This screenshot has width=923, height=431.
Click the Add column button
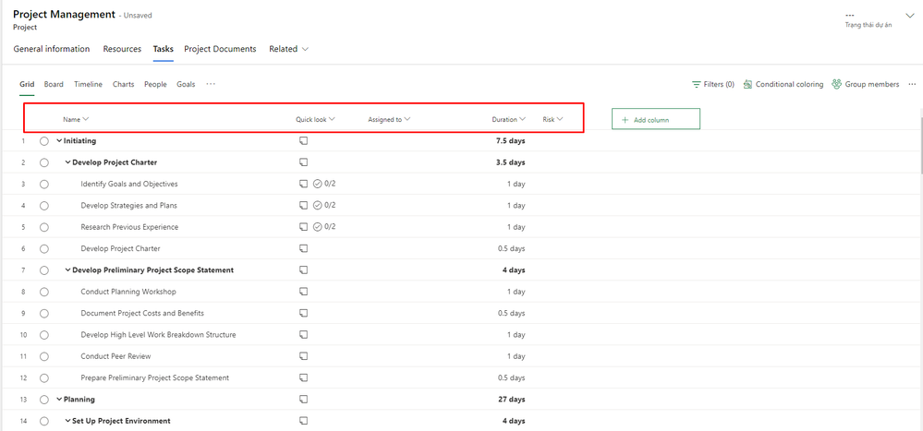pyautogui.click(x=656, y=119)
